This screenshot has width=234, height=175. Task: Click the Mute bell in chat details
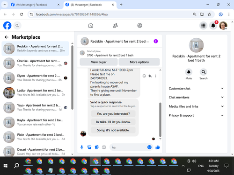pyautogui.click(x=189, y=72)
